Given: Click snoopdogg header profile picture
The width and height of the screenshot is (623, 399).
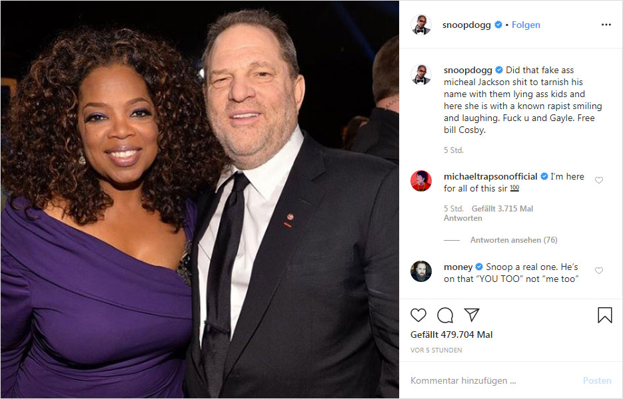Looking at the screenshot, I should 421,25.
